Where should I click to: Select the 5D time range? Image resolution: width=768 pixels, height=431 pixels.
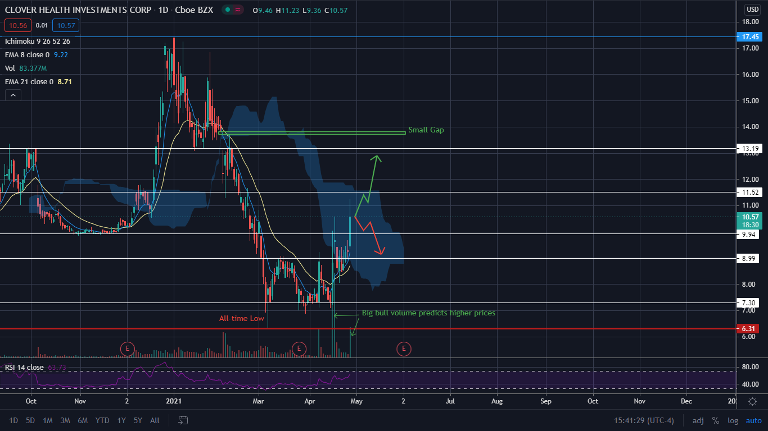click(30, 420)
